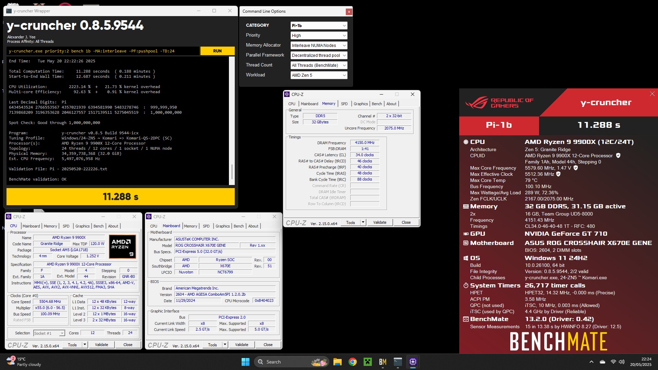Click the y-cruncher command line input field

coord(103,51)
